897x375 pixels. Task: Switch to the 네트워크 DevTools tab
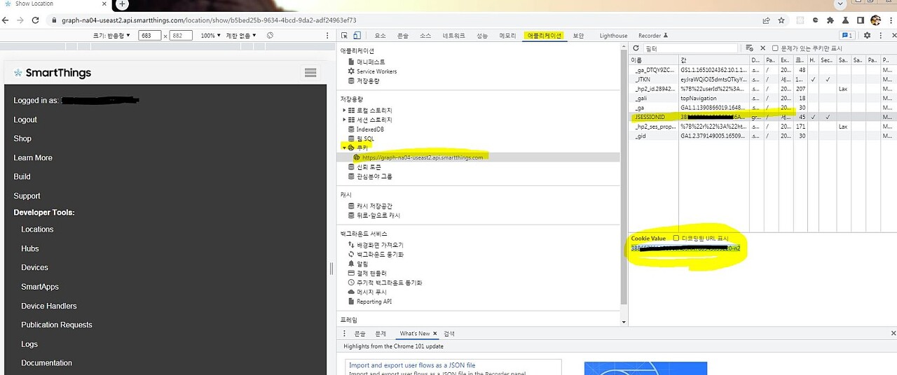(x=453, y=36)
